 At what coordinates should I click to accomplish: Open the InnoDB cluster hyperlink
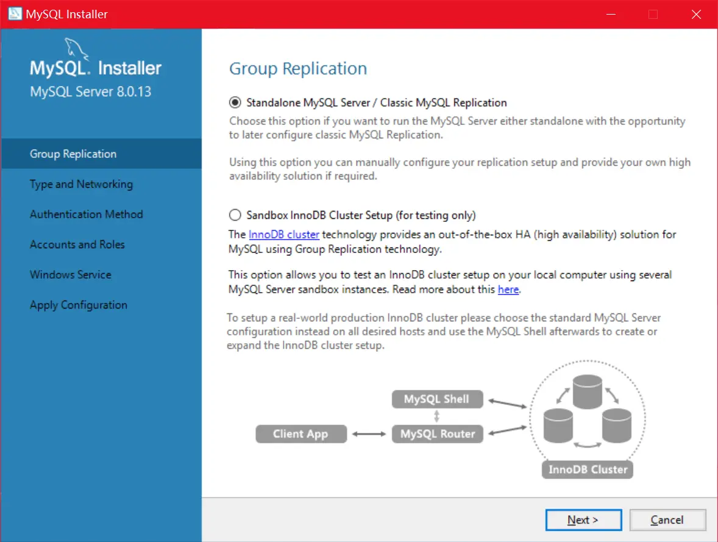(284, 235)
